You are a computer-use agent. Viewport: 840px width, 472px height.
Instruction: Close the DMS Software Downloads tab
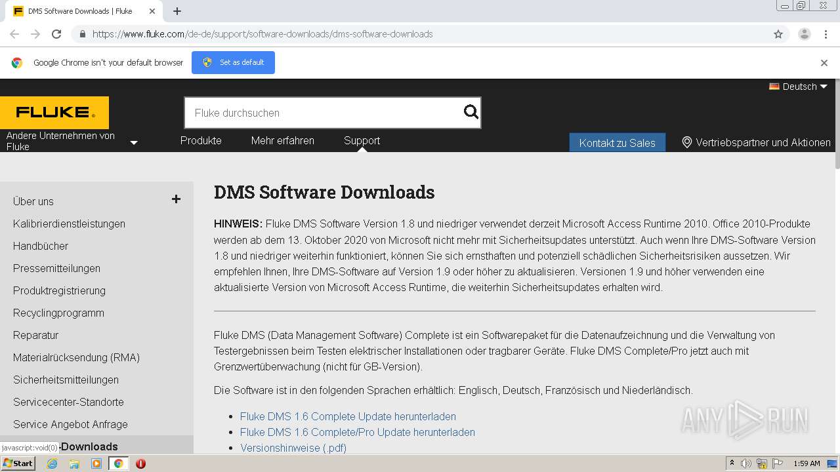tap(152, 11)
